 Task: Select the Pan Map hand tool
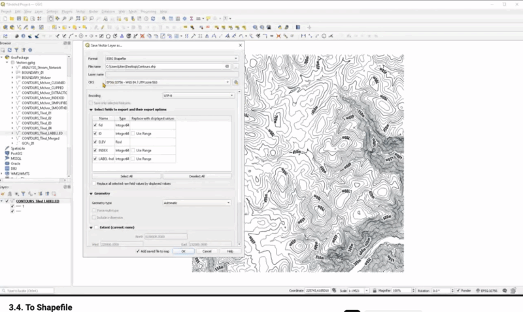[x=50, y=19]
